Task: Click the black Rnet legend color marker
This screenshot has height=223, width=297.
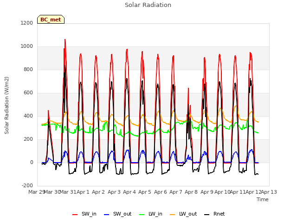Action: [207, 215]
